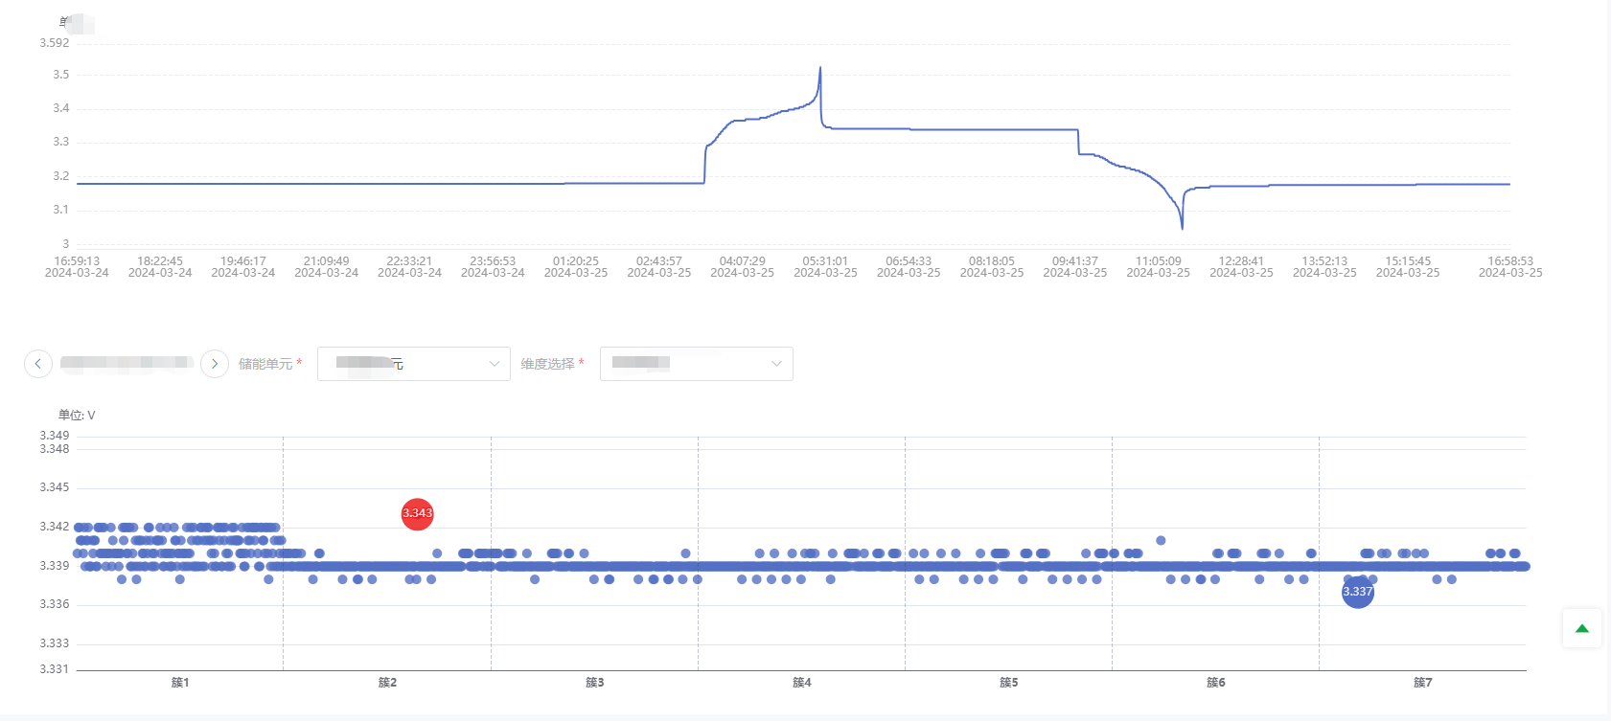1611x721 pixels.
Task: Click the green back-to-top arrow button
Action: (x=1581, y=629)
